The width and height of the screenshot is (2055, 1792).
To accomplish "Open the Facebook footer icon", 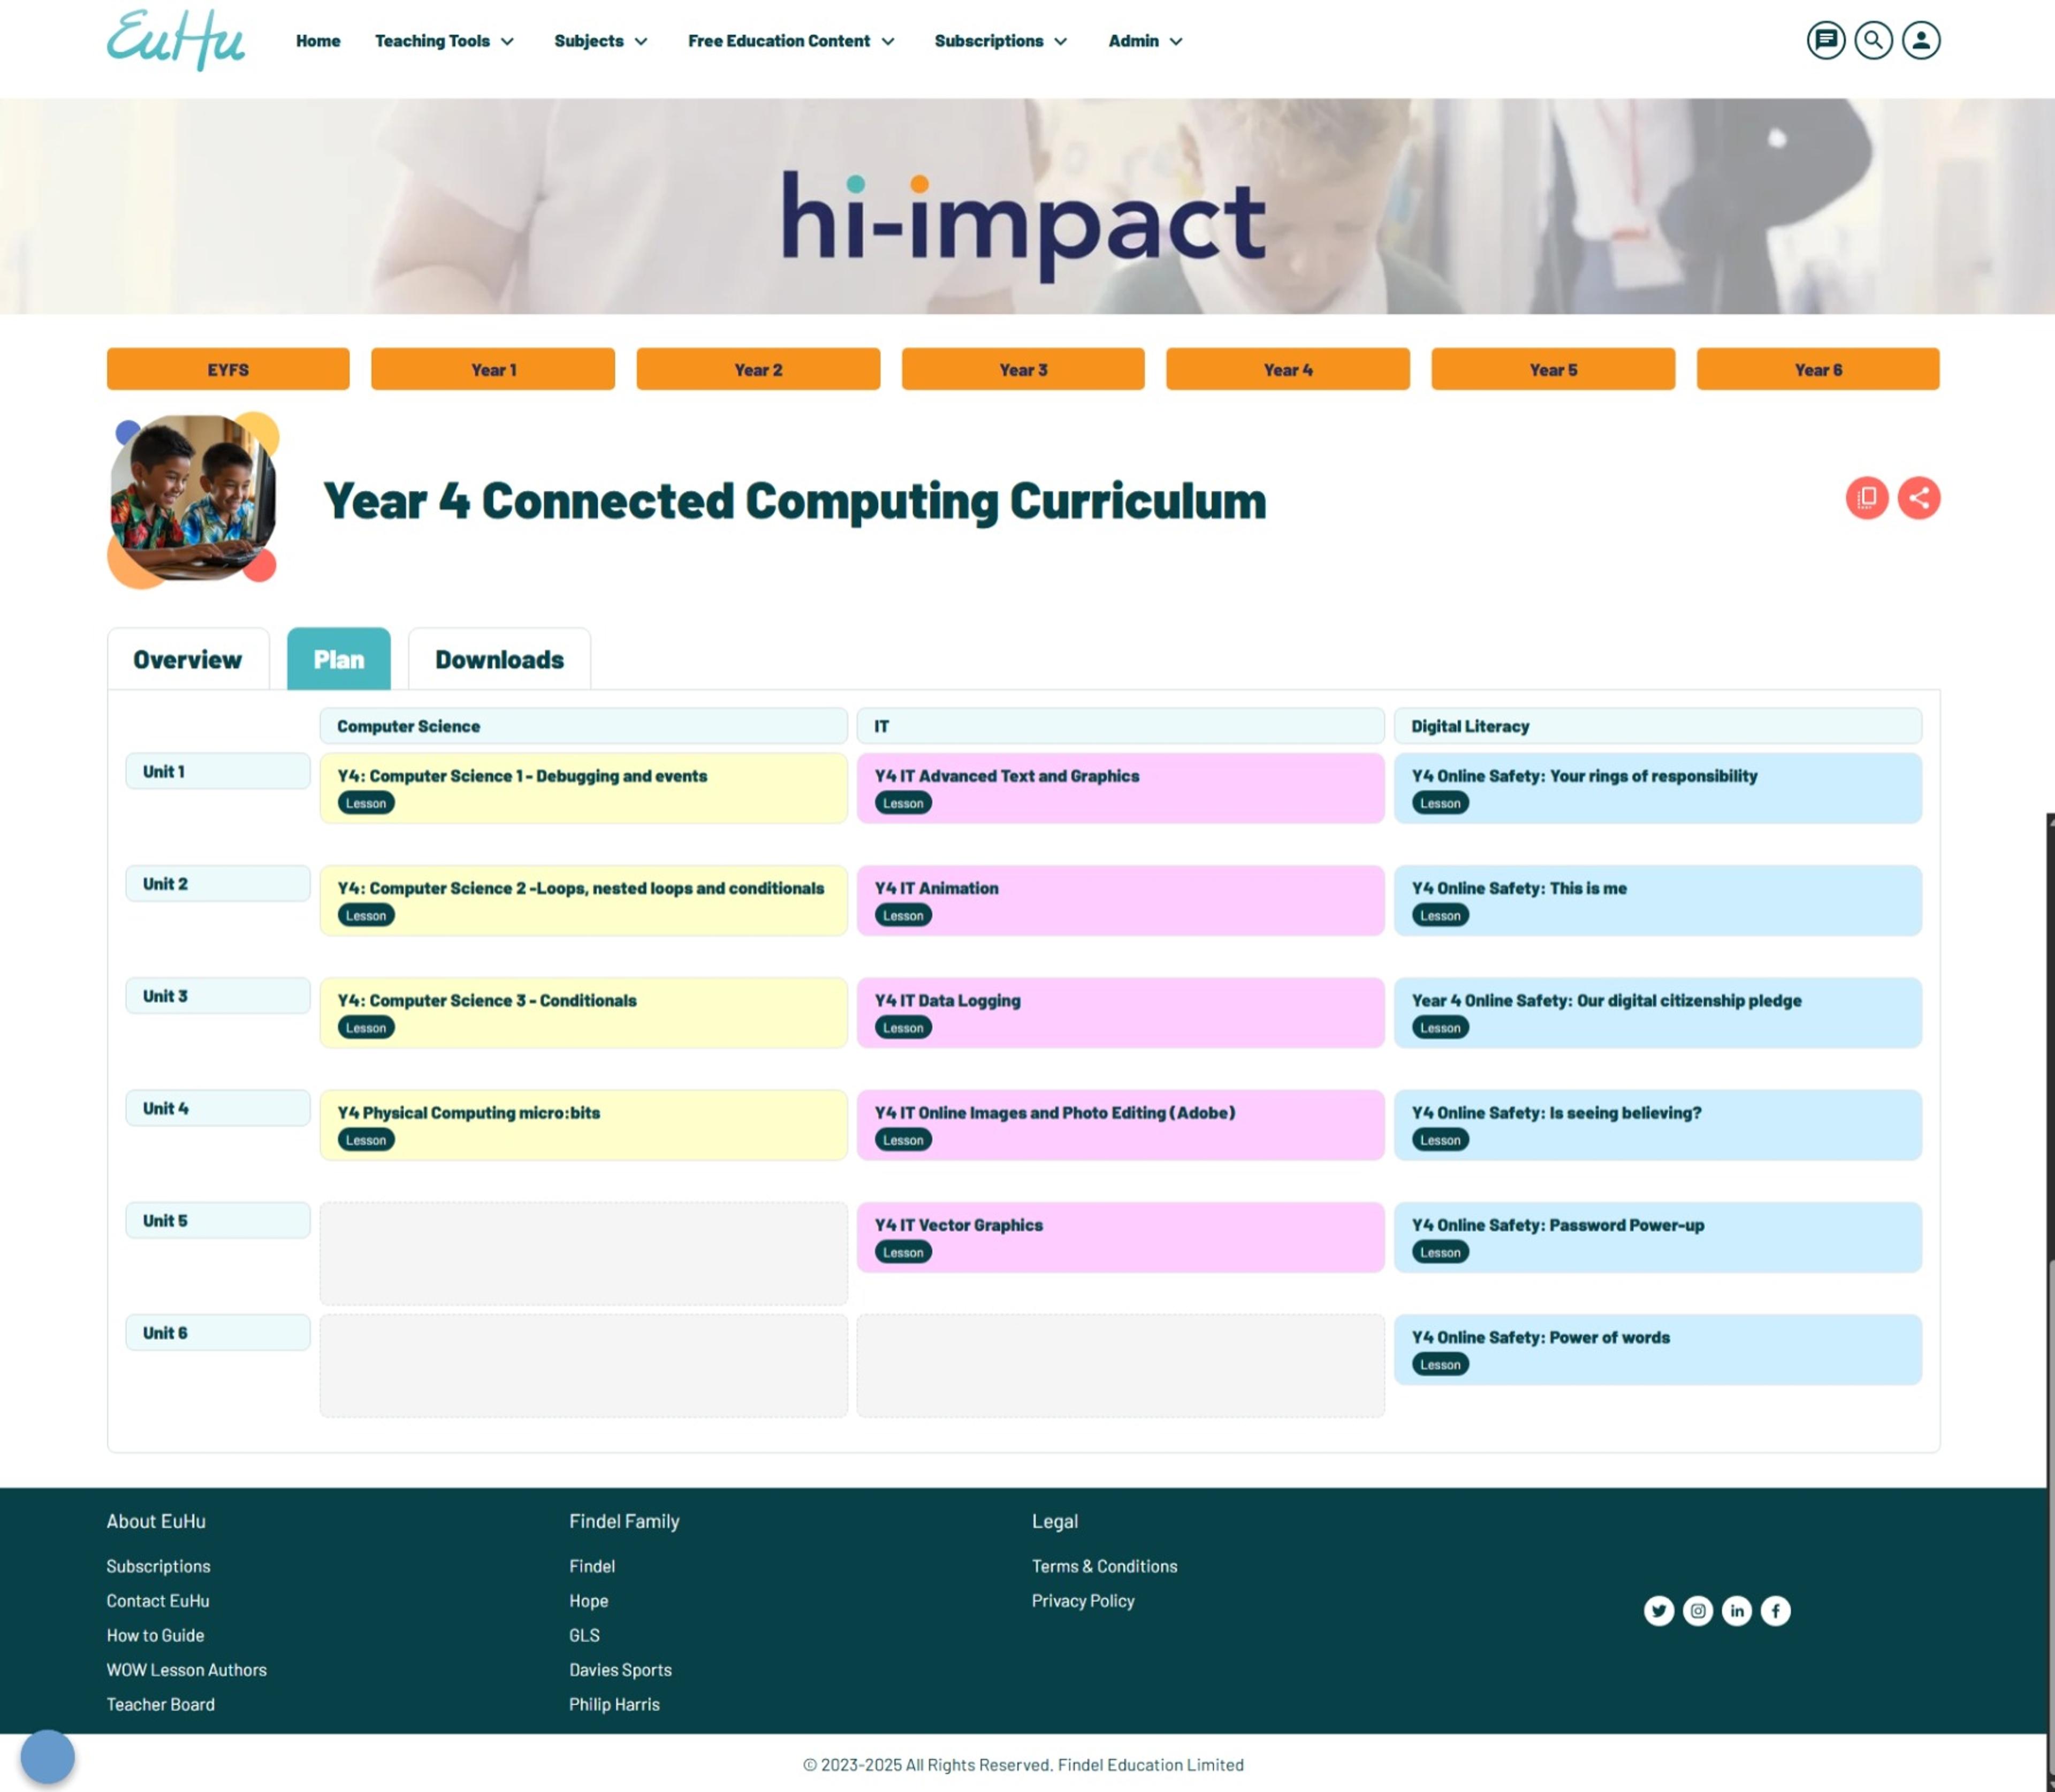I will click(x=1775, y=1610).
